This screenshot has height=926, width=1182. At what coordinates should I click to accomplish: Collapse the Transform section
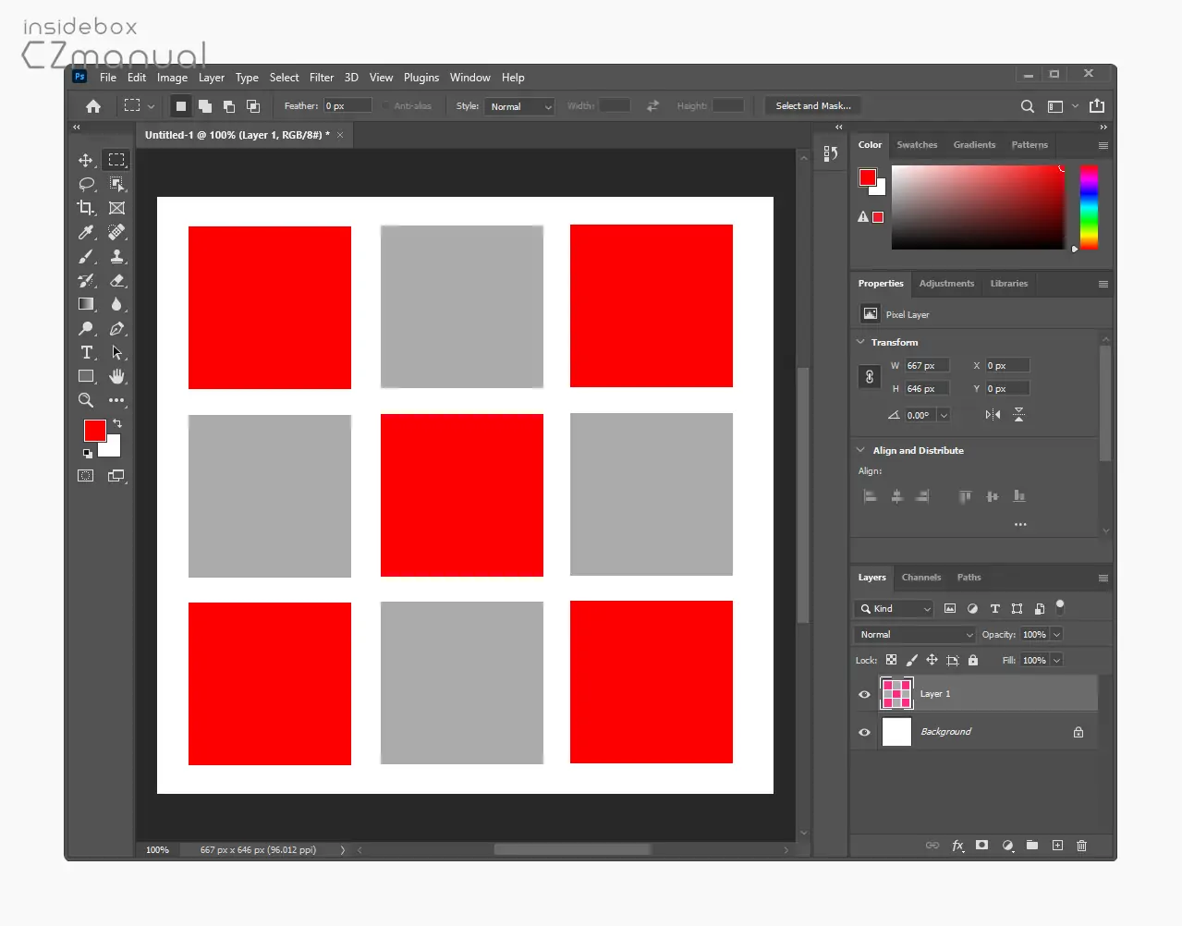(861, 342)
